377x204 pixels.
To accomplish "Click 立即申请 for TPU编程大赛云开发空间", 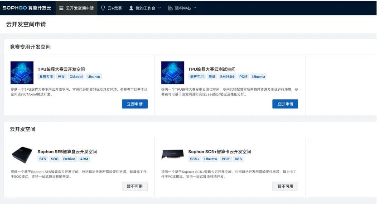I will point(135,104).
